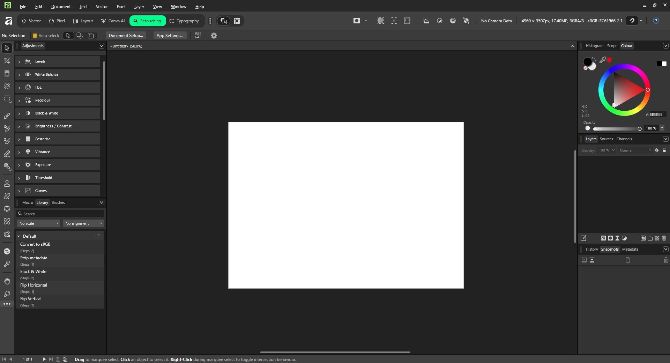Click the snapping magnet icon

(x=632, y=21)
